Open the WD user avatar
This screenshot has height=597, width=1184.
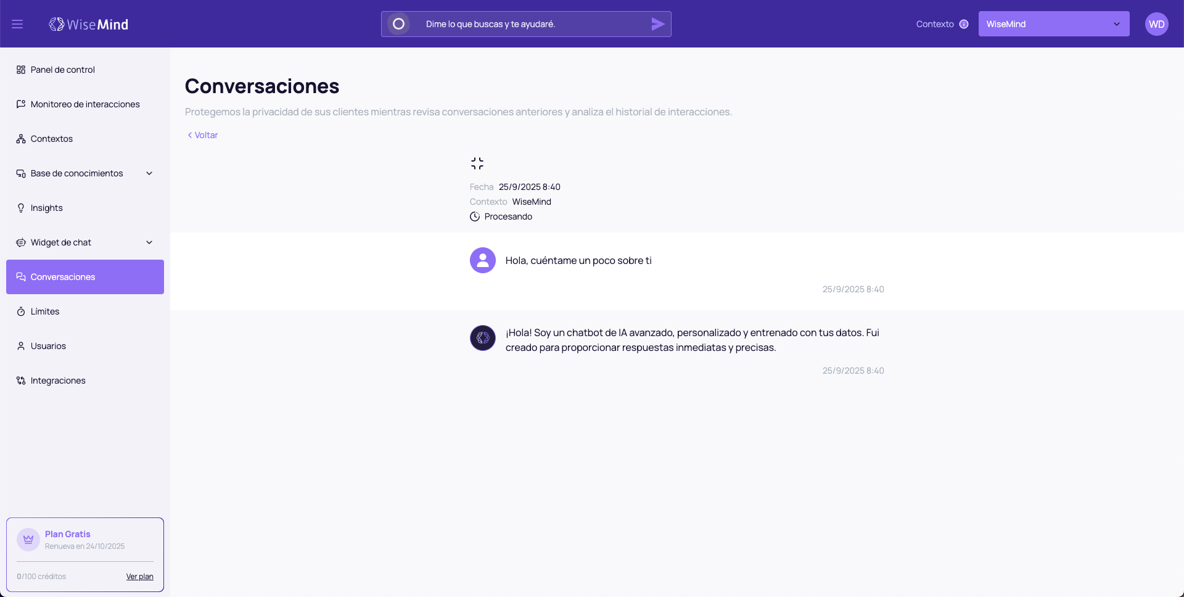pyautogui.click(x=1156, y=24)
